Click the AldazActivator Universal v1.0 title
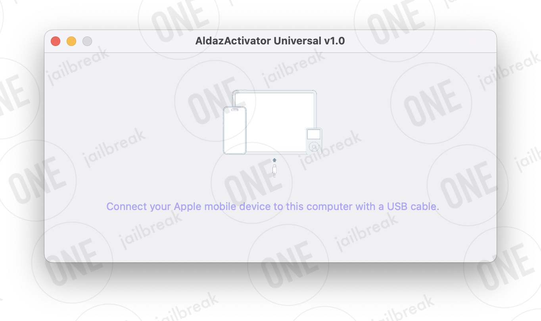The image size is (541, 321). pyautogui.click(x=270, y=41)
